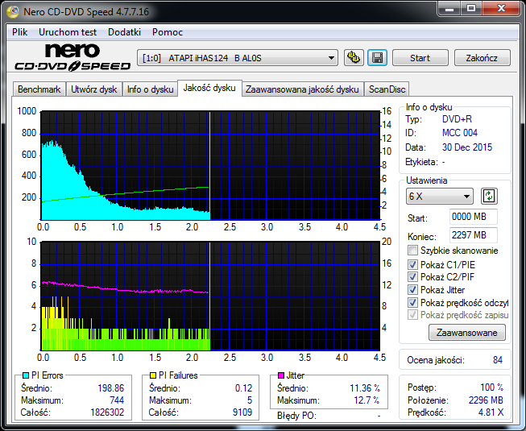Viewport: 526px width, 431px height.
Task: Close the Nero CD-DVD Speed window
Action: tap(502, 8)
